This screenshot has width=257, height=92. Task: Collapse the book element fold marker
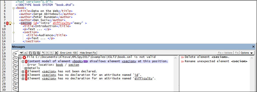tap(13, 8)
